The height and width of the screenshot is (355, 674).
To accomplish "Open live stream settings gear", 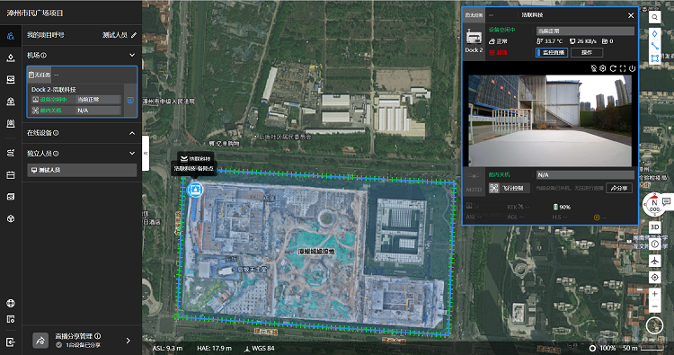I will pos(603,68).
